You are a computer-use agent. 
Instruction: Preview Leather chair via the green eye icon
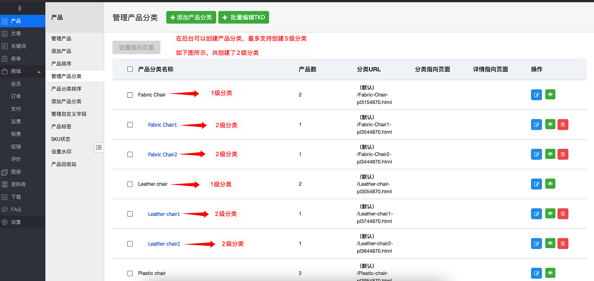pos(550,184)
